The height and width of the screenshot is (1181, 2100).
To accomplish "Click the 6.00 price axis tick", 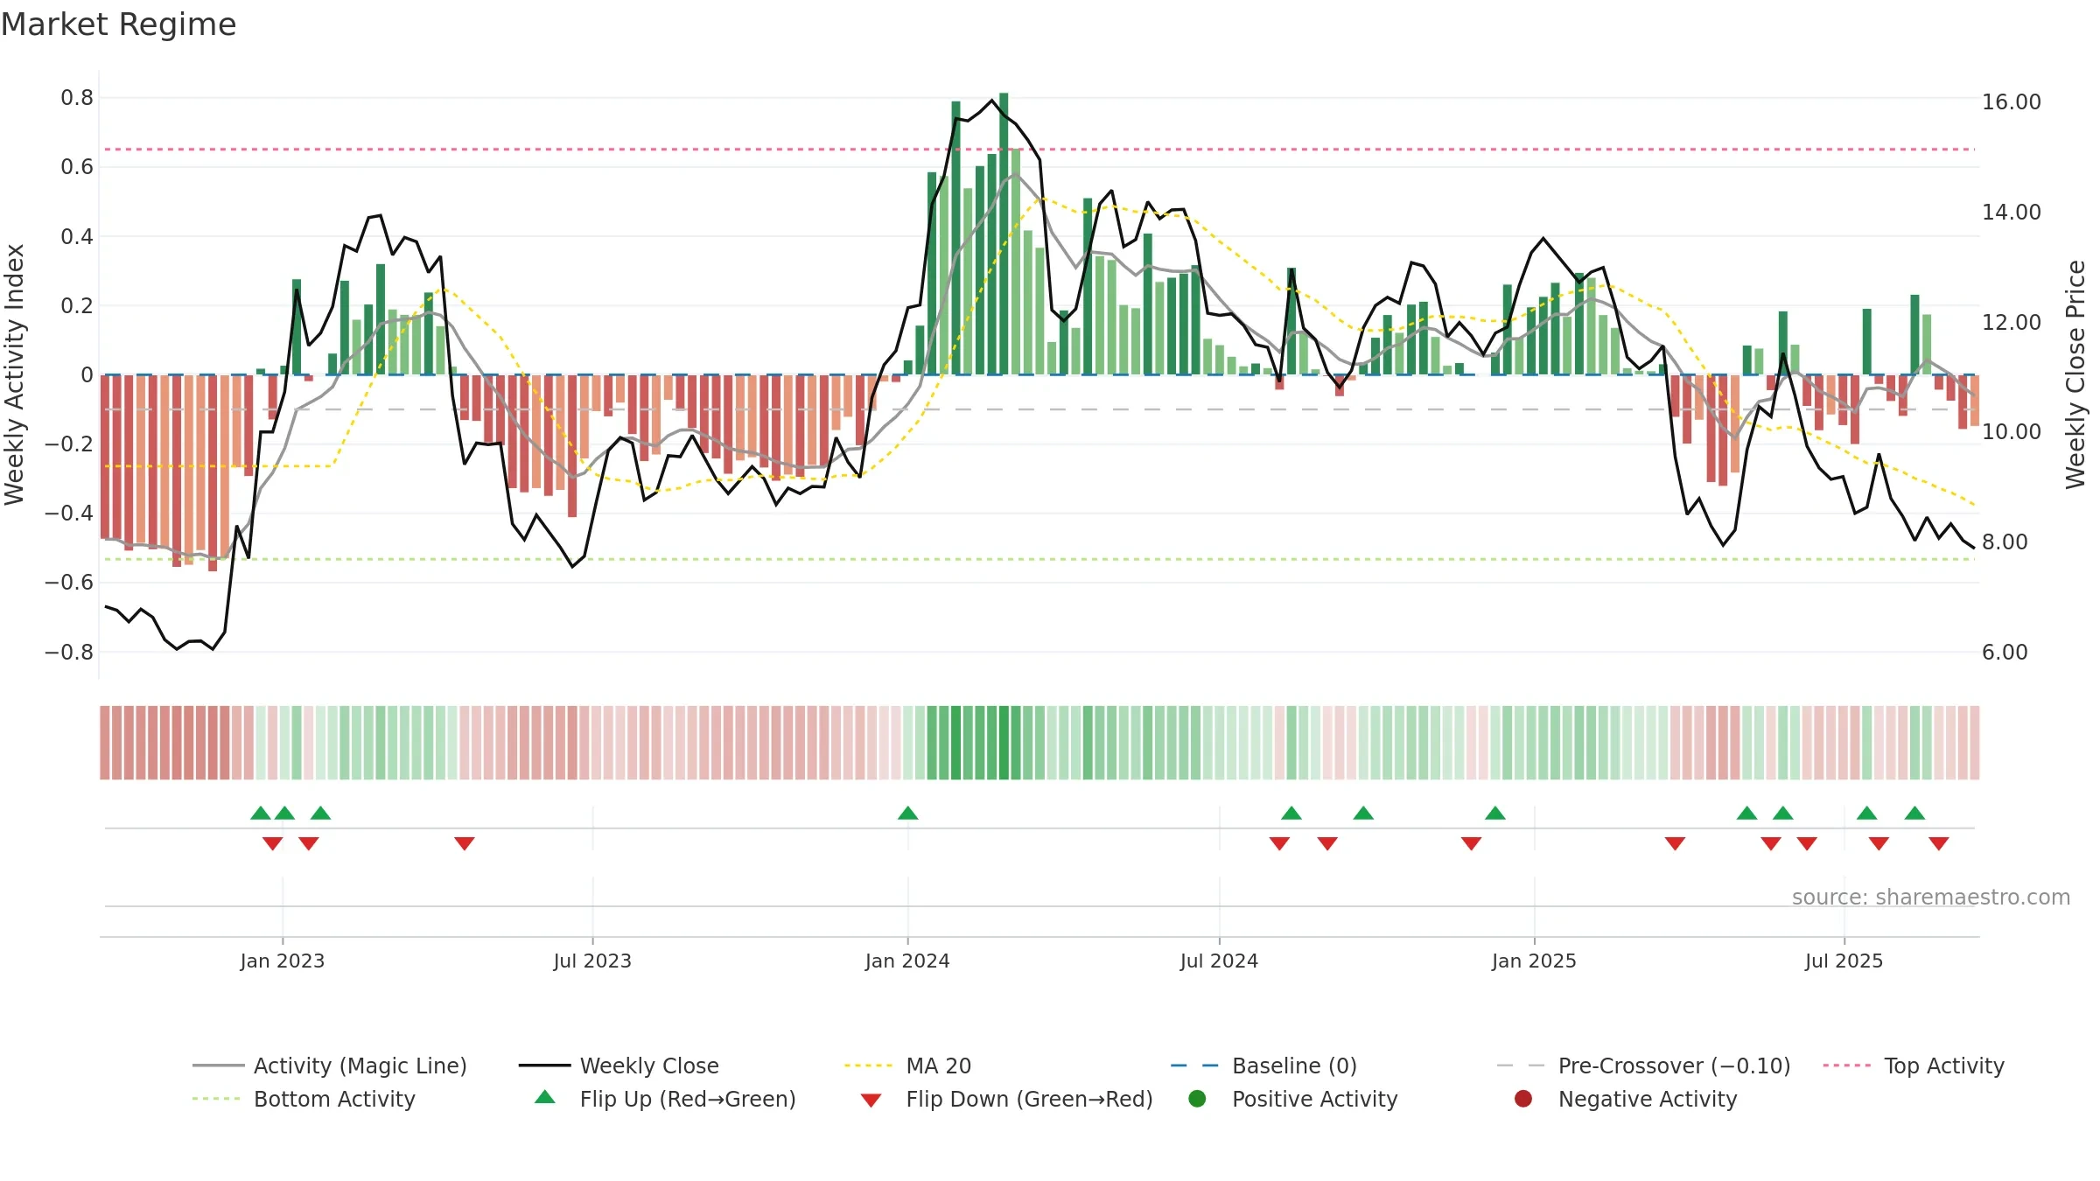I will [x=2005, y=652].
